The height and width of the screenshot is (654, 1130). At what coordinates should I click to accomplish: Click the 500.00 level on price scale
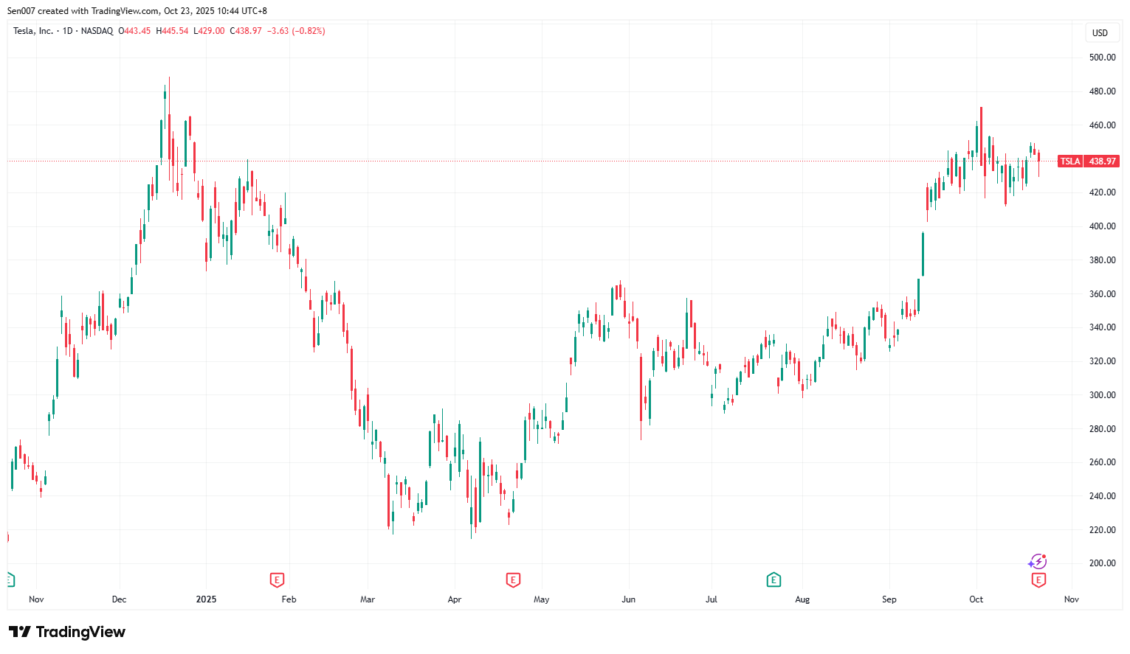pyautogui.click(x=1102, y=58)
